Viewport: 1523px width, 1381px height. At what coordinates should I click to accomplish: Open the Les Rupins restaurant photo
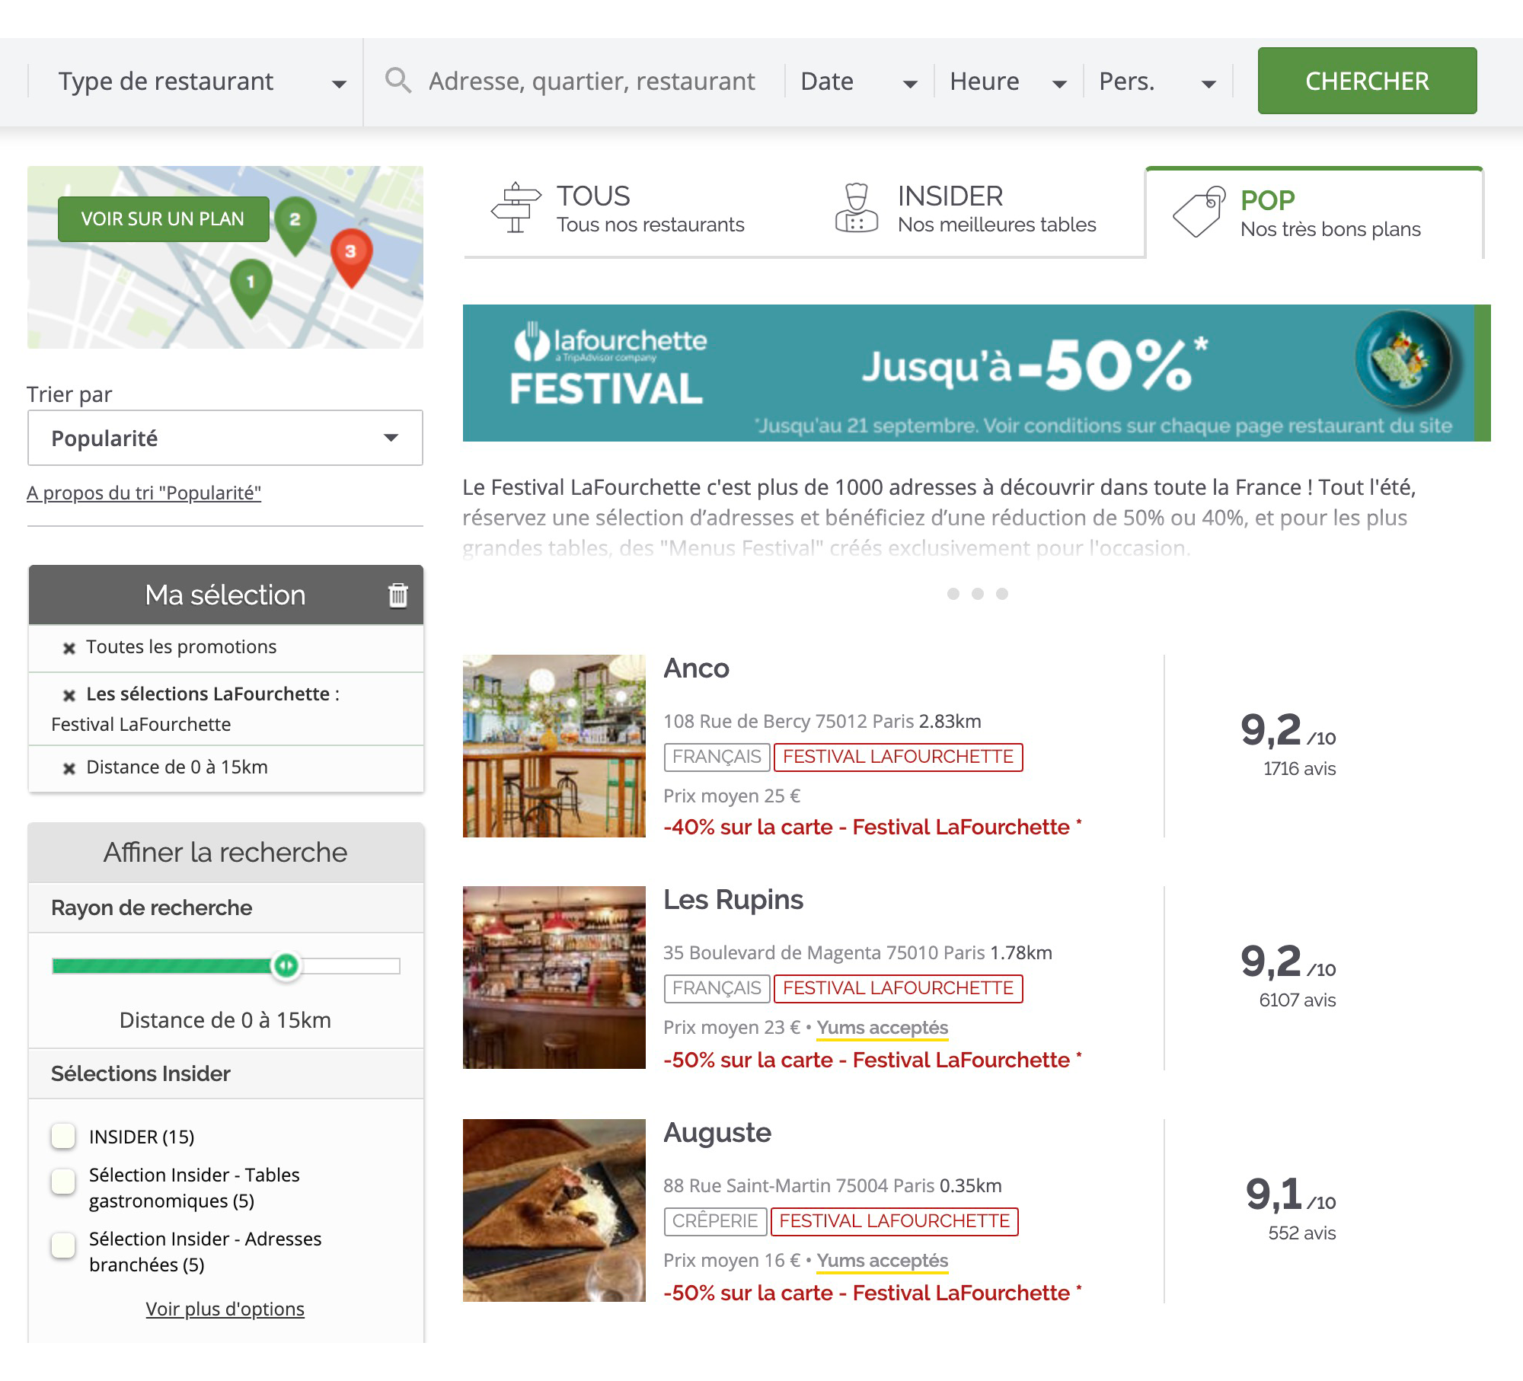pos(554,978)
